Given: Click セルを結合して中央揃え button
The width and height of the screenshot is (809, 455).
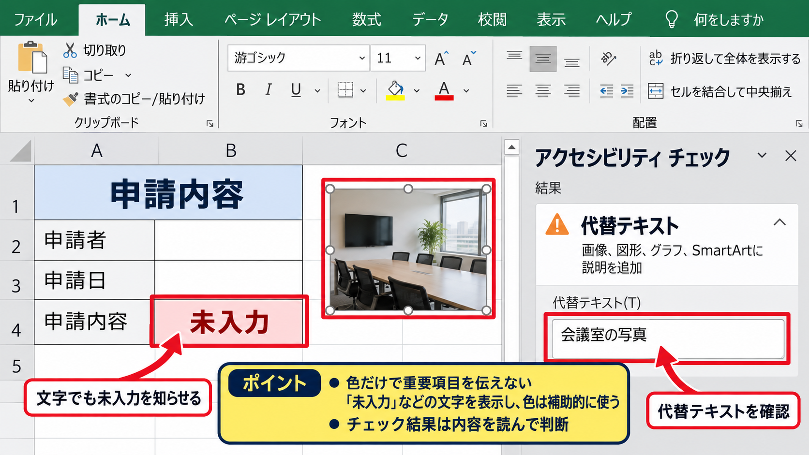Looking at the screenshot, I should click(x=720, y=91).
